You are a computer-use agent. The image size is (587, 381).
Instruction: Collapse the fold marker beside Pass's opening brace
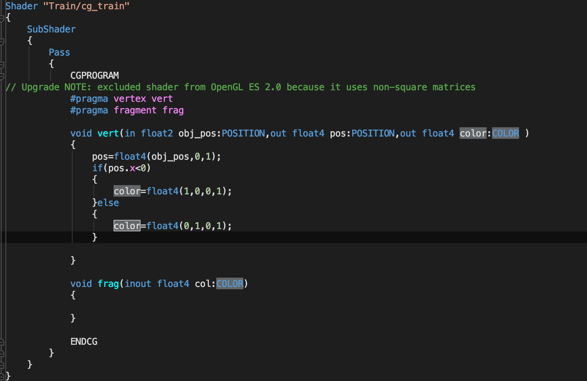click(x=2, y=65)
